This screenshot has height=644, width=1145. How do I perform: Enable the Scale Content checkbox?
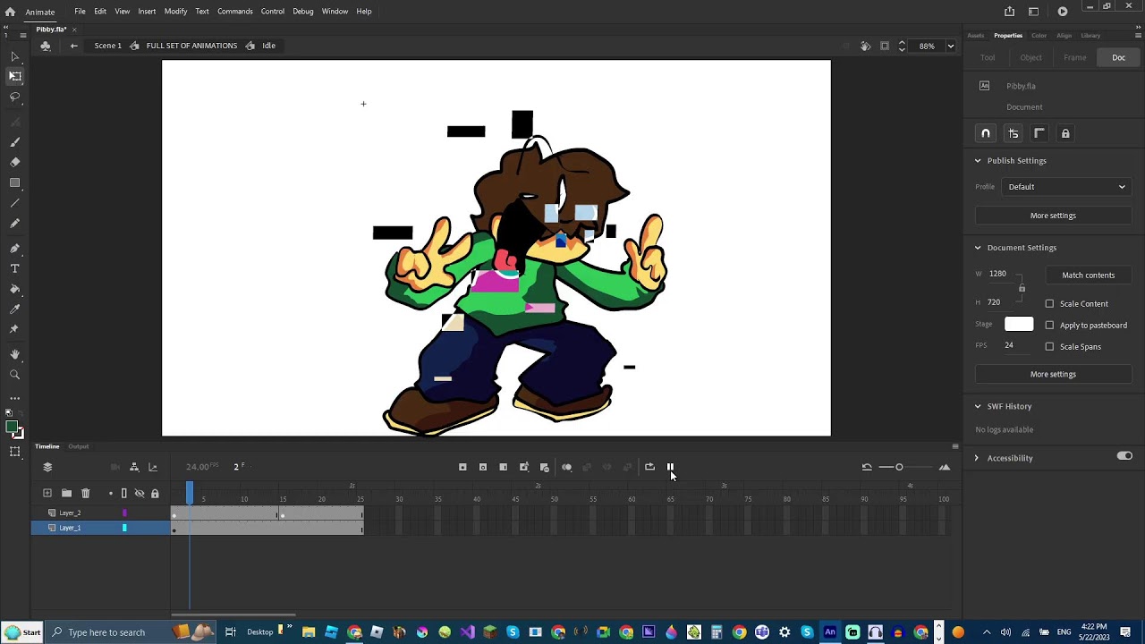click(x=1050, y=304)
